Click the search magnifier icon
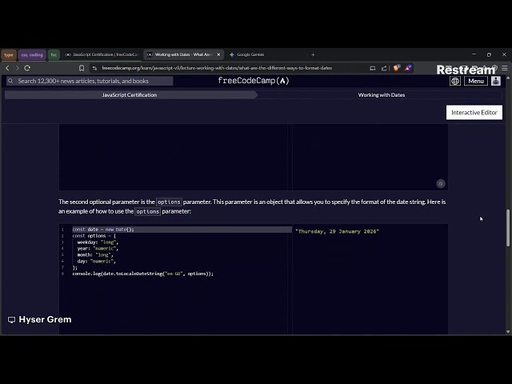Image resolution: width=512 pixels, height=384 pixels. [10, 81]
